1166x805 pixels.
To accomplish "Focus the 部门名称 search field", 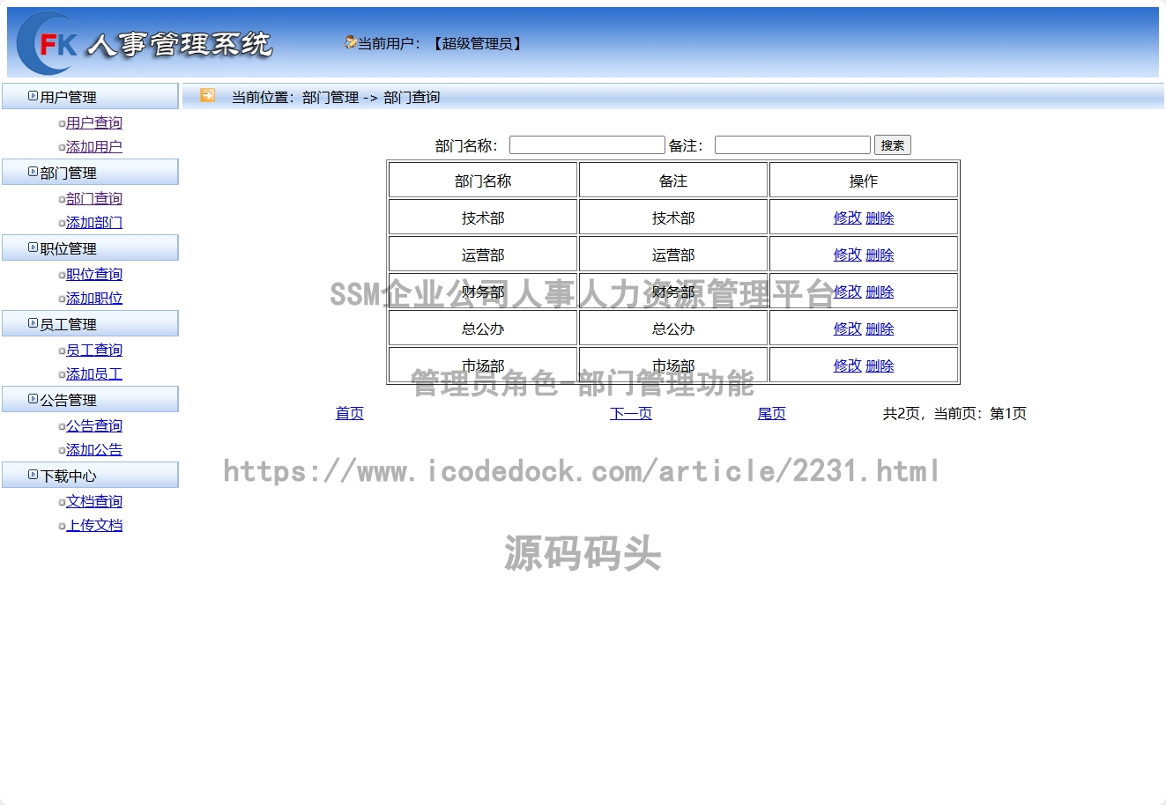I will [x=587, y=145].
